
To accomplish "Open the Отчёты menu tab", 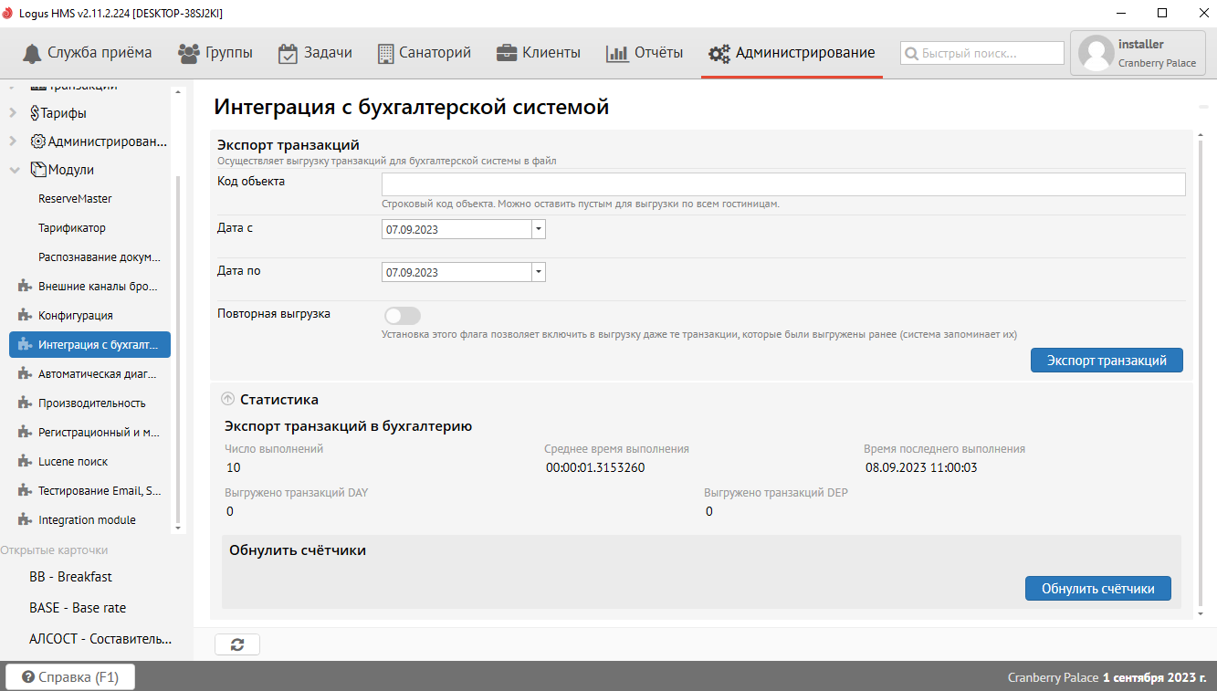I will [x=645, y=53].
